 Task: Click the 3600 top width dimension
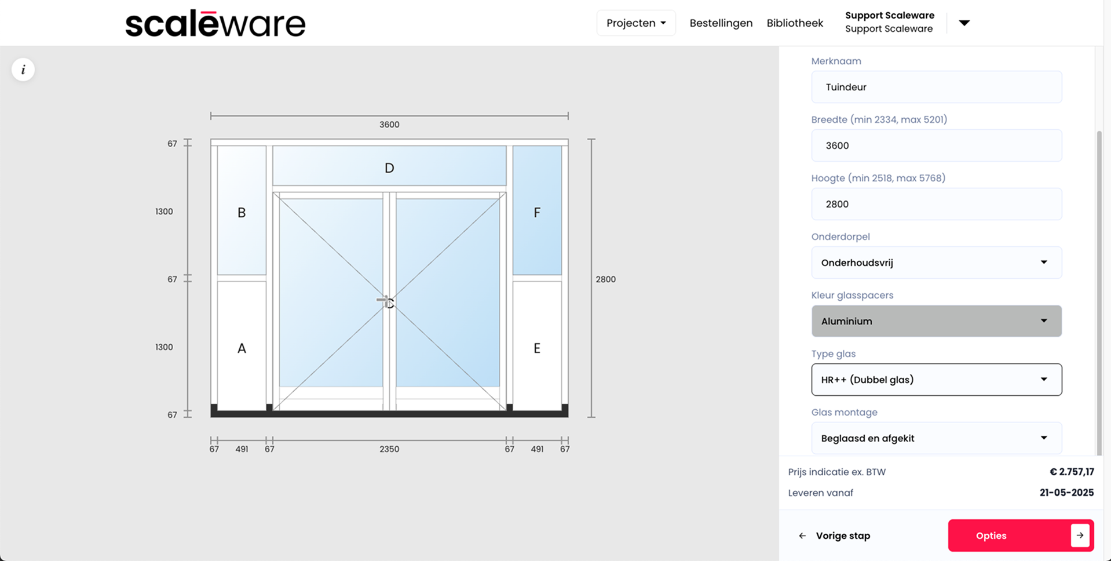(389, 125)
